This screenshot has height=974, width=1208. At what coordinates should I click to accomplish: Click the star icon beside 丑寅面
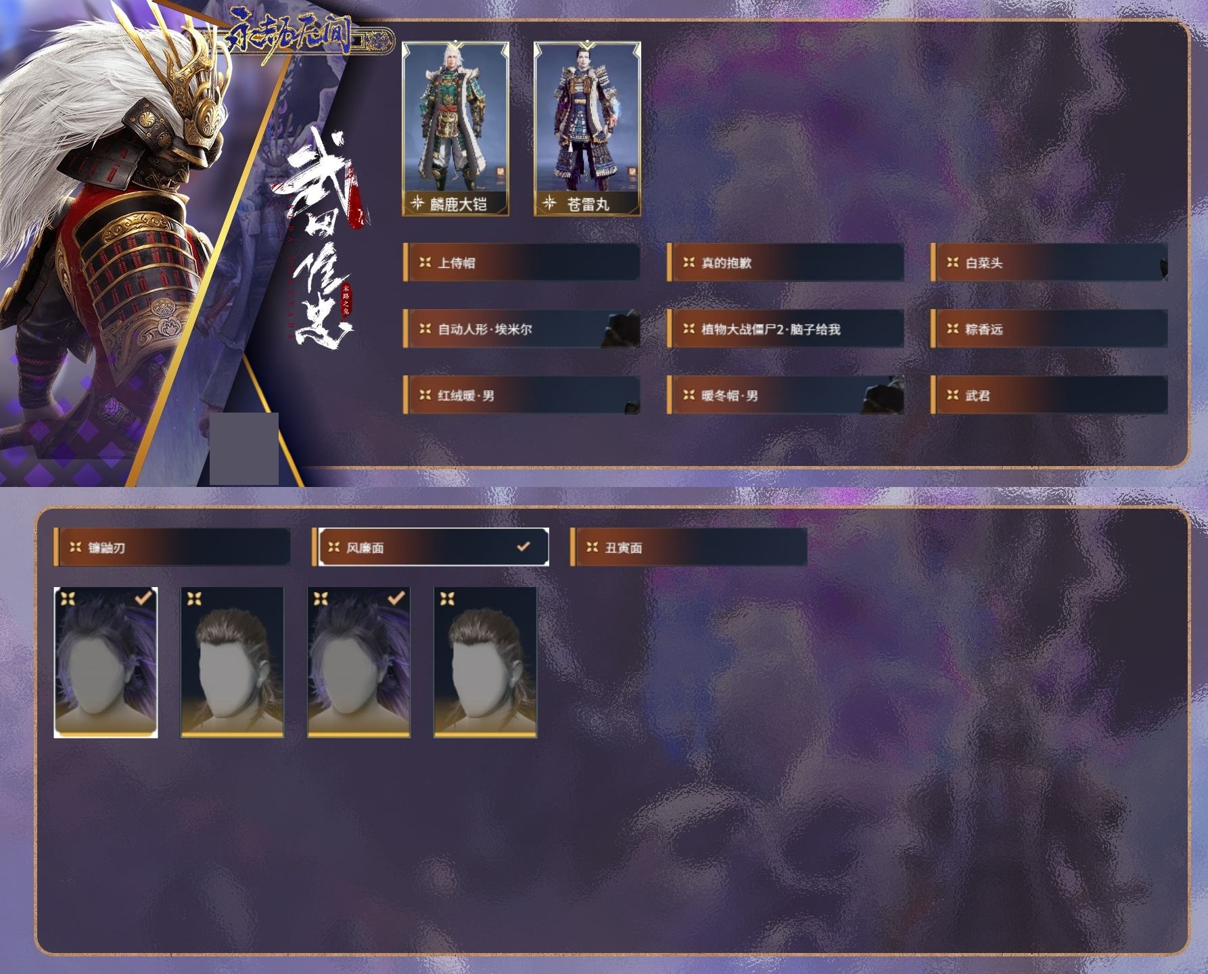point(592,547)
